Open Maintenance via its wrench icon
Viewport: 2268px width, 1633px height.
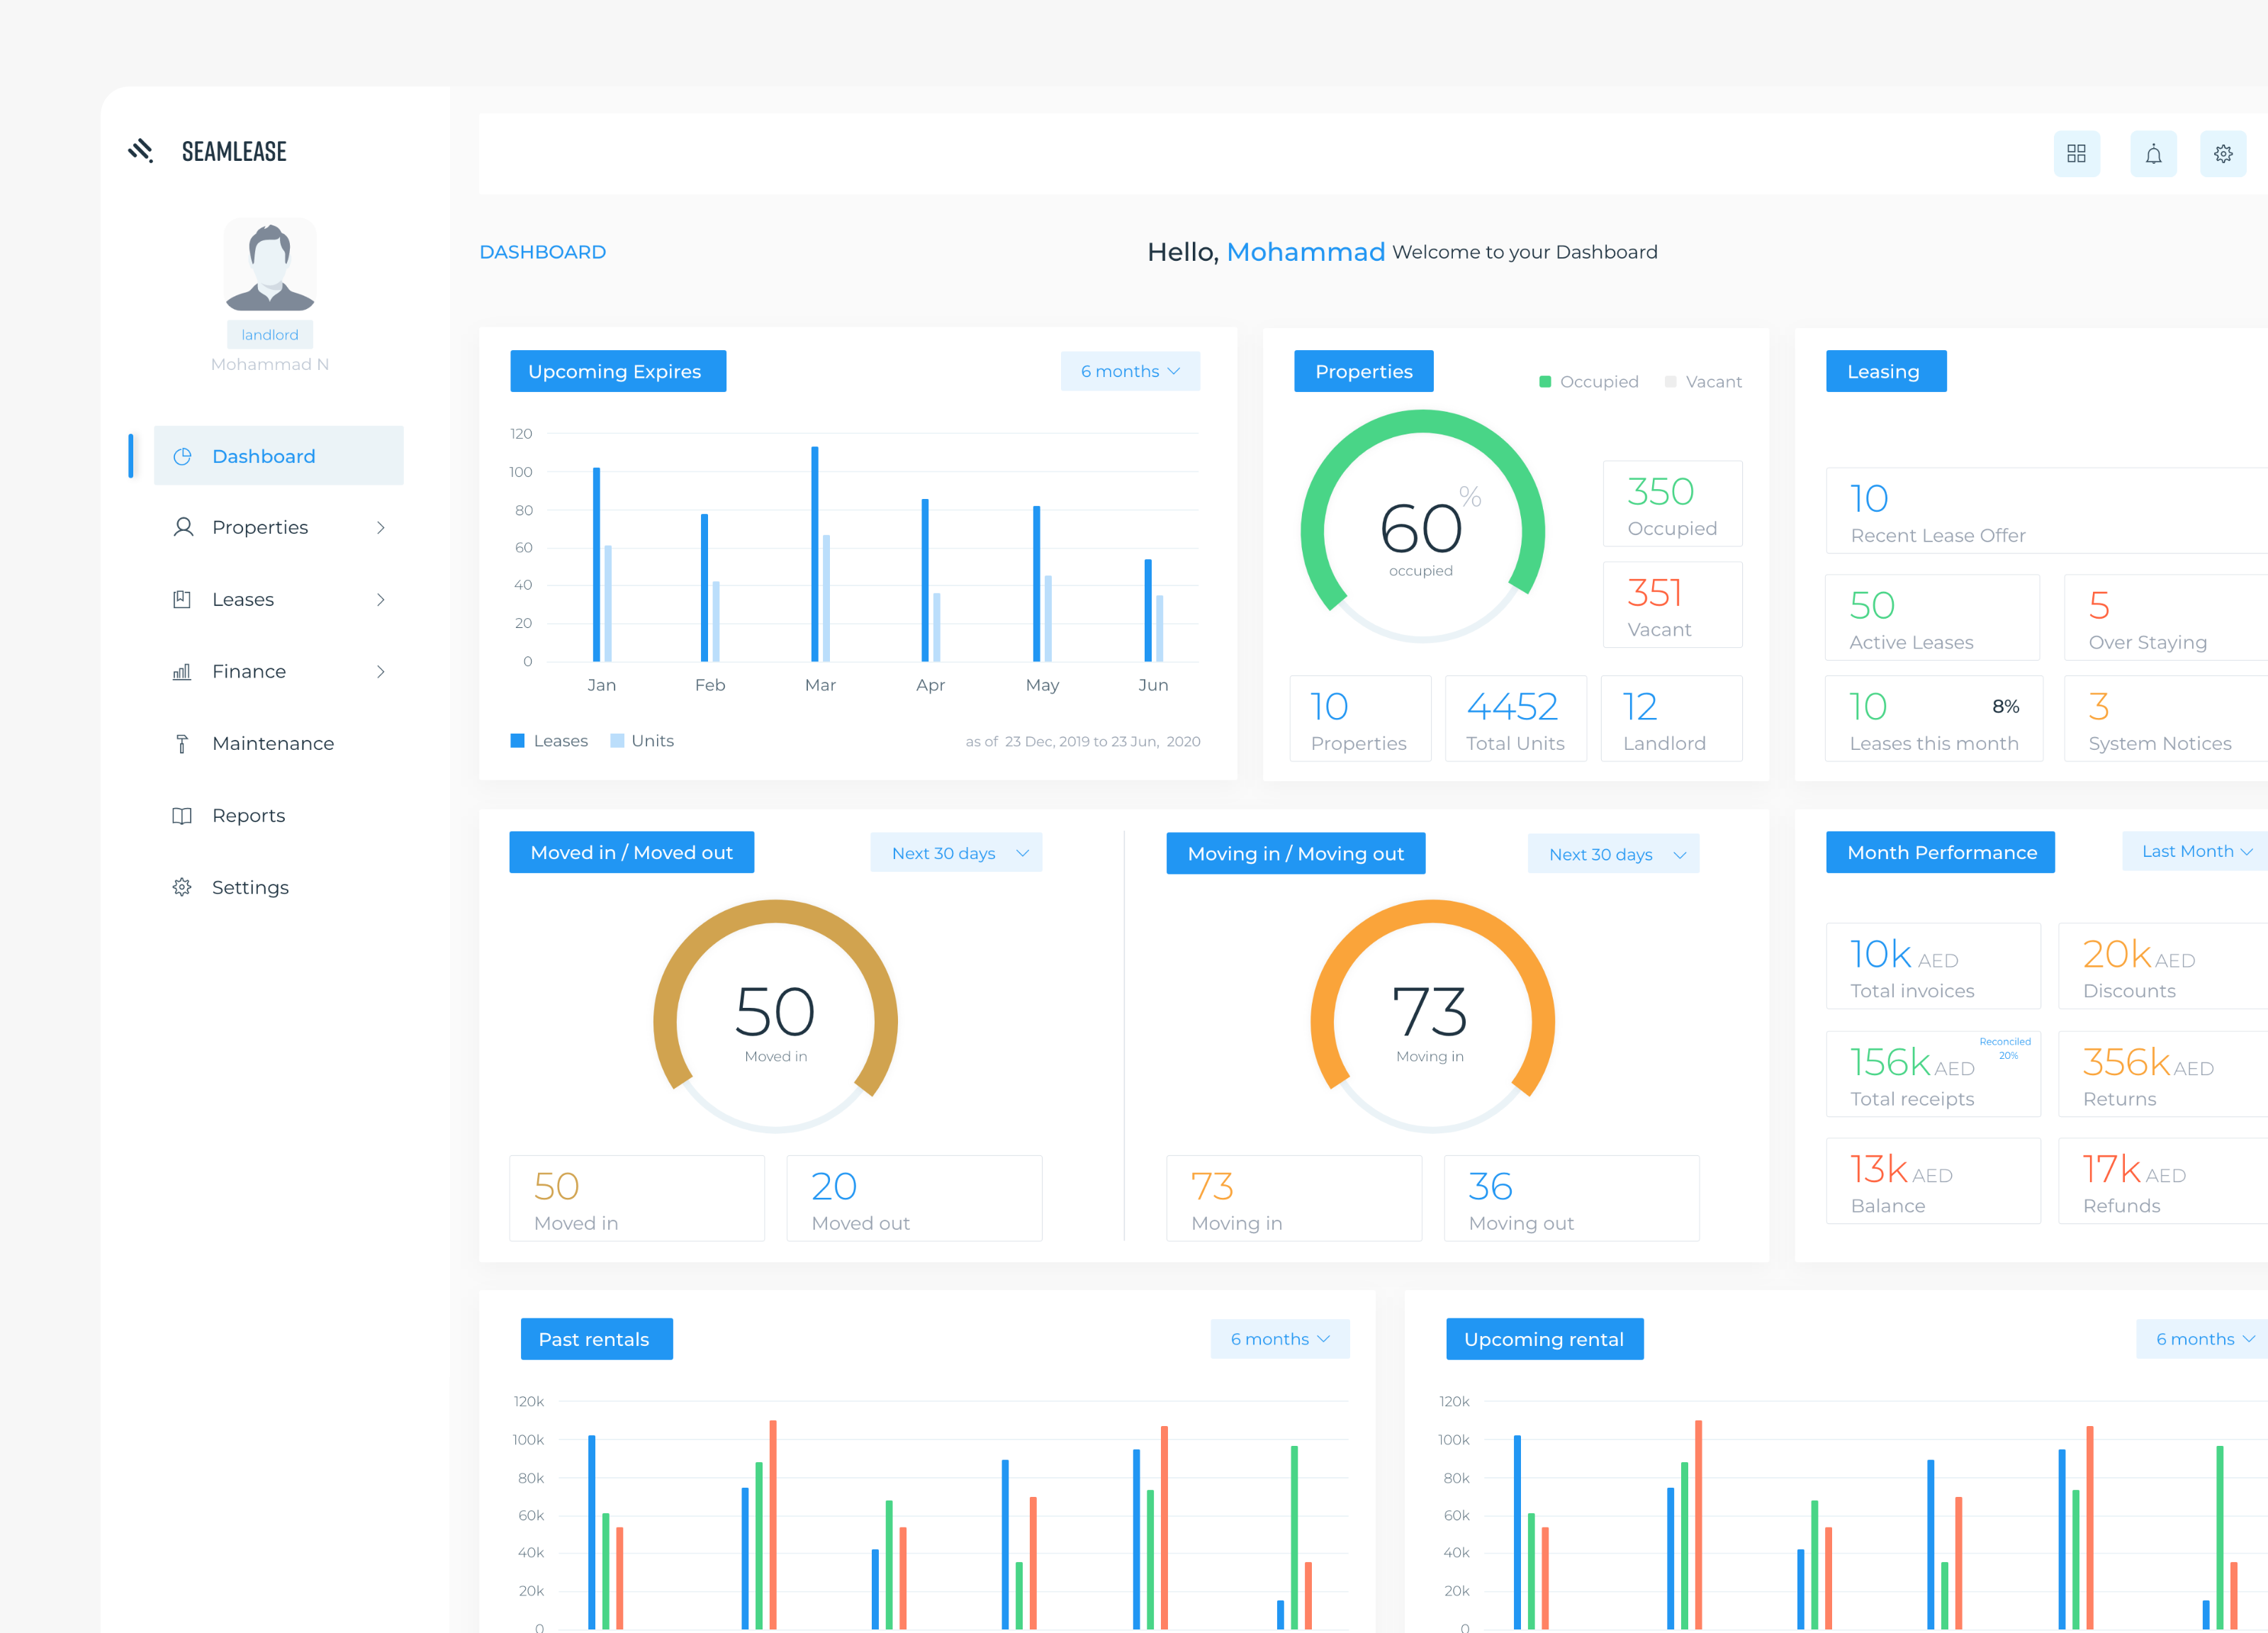(x=182, y=743)
